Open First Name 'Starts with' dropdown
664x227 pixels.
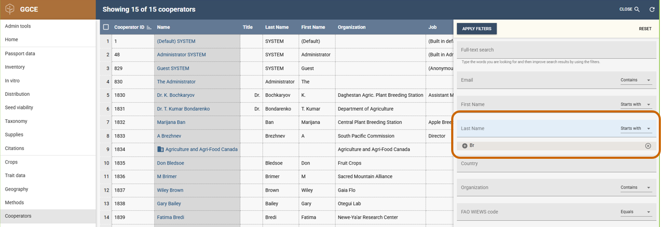pyautogui.click(x=636, y=104)
